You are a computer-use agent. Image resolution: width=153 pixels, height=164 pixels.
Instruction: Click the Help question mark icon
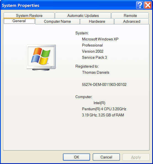pos(140,5)
